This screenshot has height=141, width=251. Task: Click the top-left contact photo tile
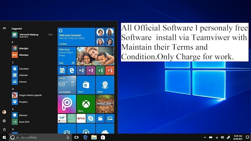click(100, 32)
